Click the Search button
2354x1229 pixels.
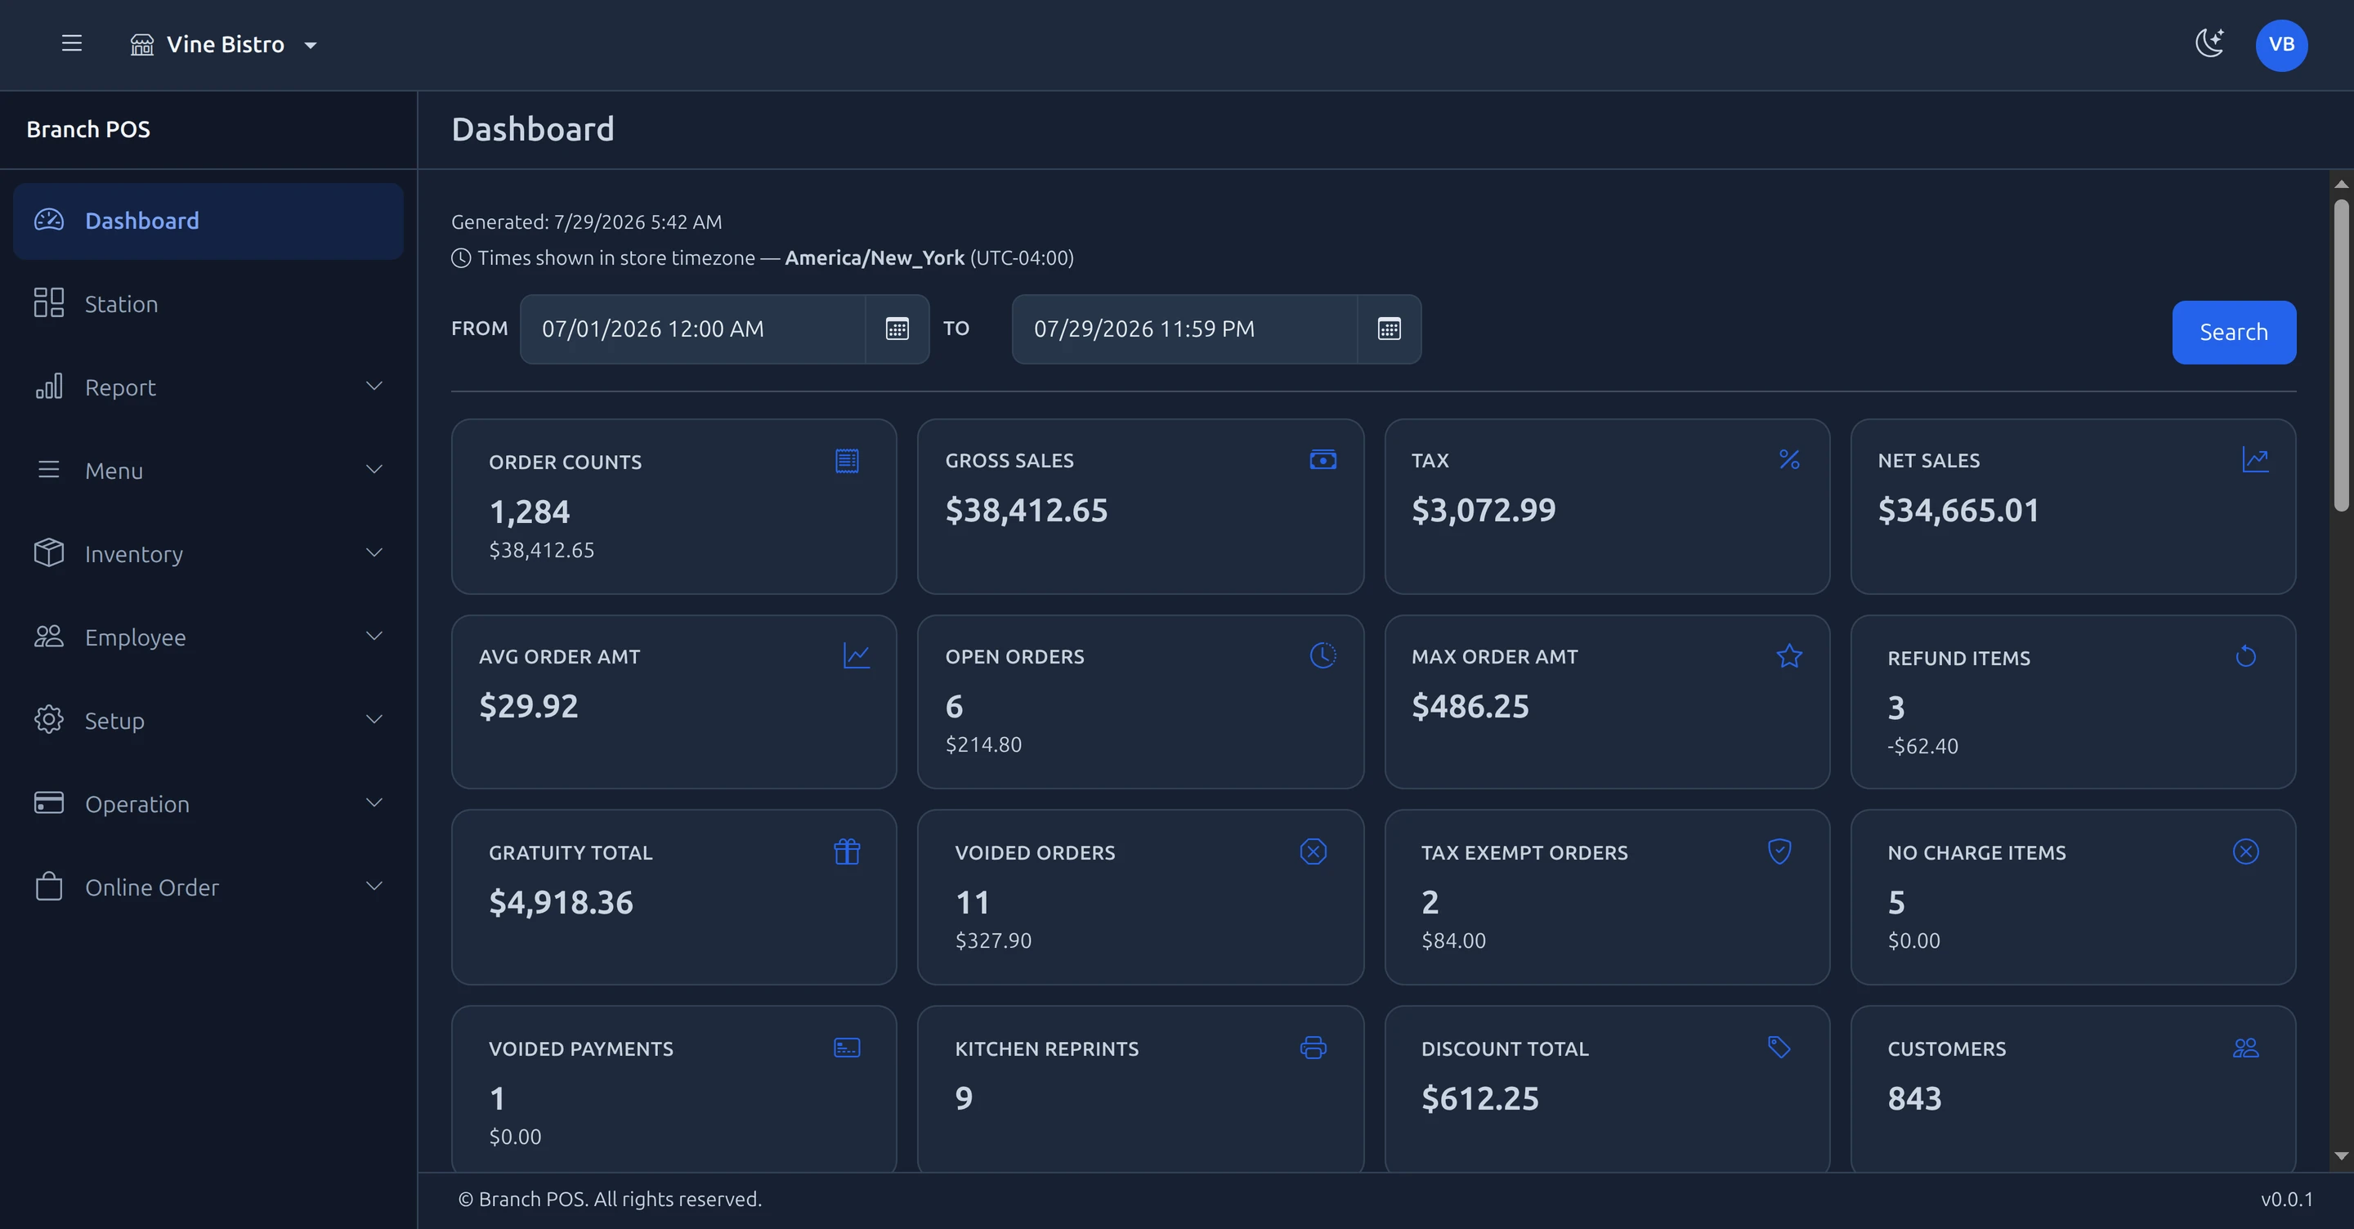(x=2233, y=333)
